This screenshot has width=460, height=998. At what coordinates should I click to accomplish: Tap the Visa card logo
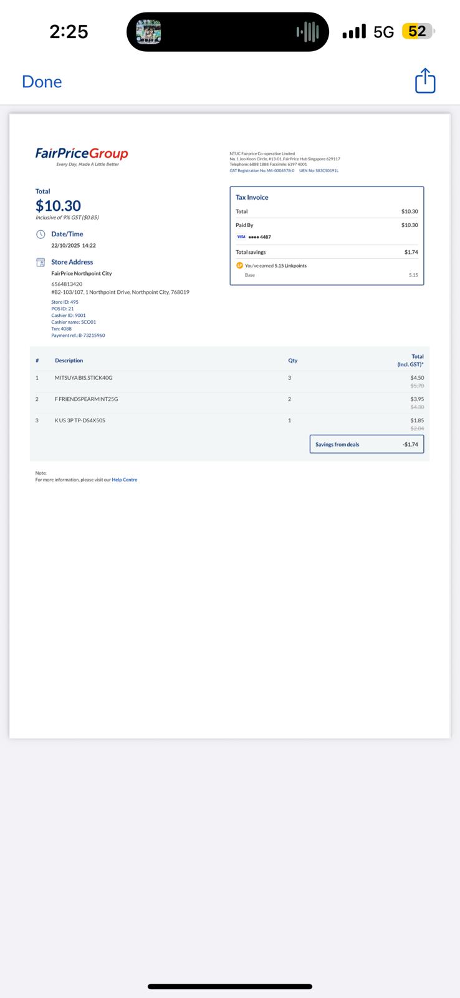tap(241, 237)
